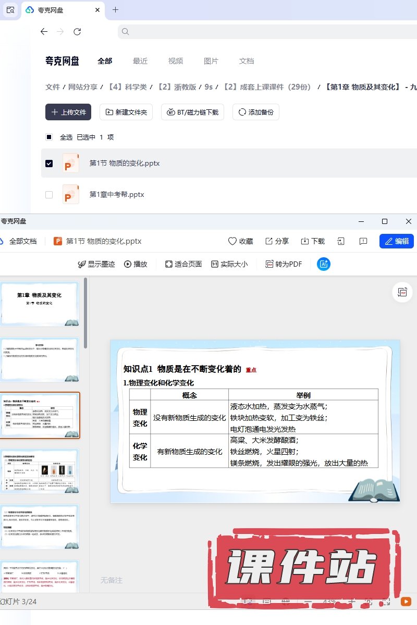Select the first slide thumbnail
Viewport: 417px width, 625px height.
coord(40,304)
